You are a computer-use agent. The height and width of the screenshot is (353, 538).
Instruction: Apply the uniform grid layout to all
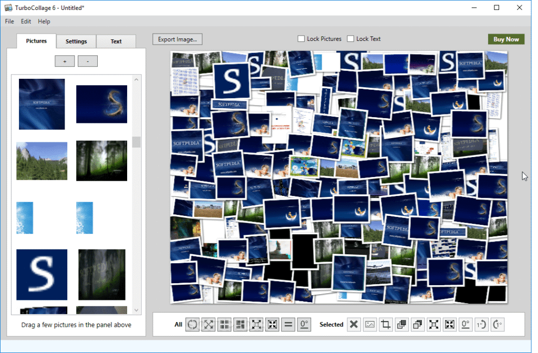click(x=224, y=325)
